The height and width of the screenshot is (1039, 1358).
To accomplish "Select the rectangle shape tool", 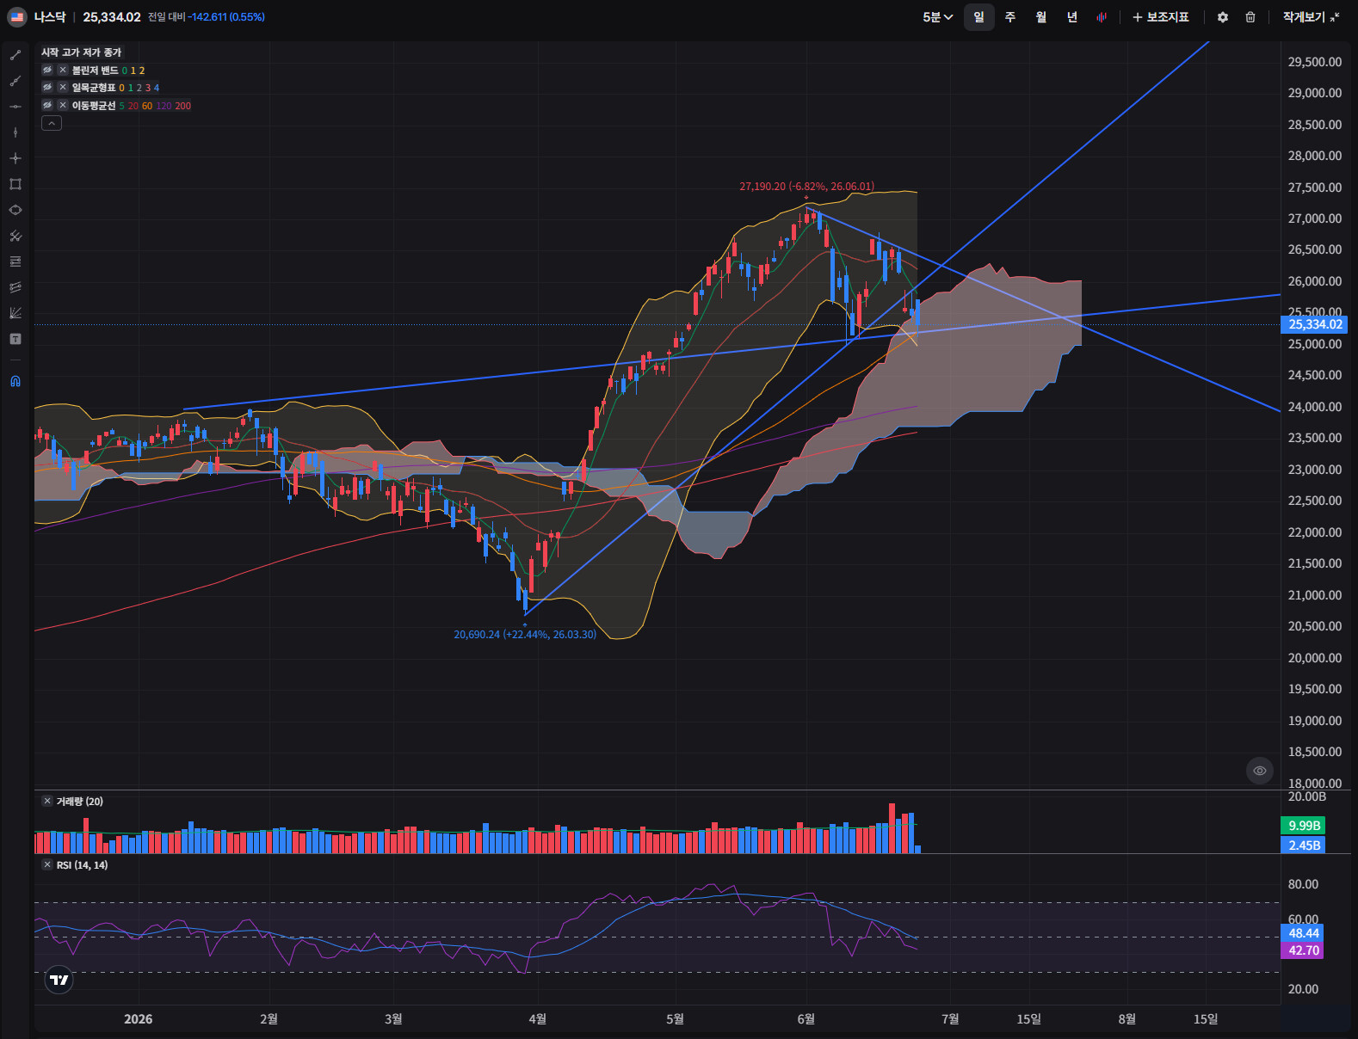I will point(15,184).
